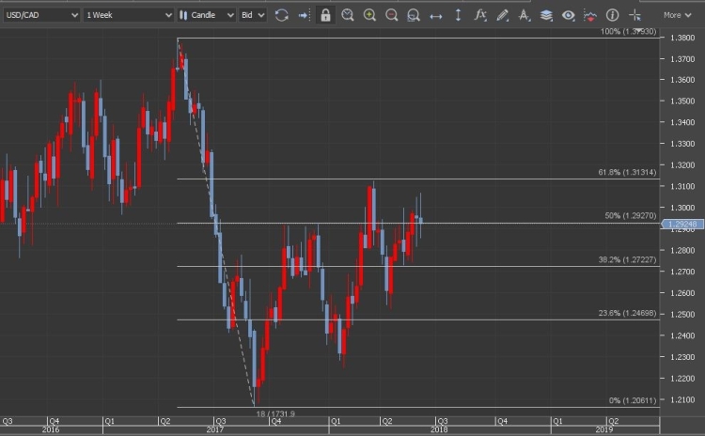
Task: Click the 1.2500 price axis label
Action: tap(682, 315)
